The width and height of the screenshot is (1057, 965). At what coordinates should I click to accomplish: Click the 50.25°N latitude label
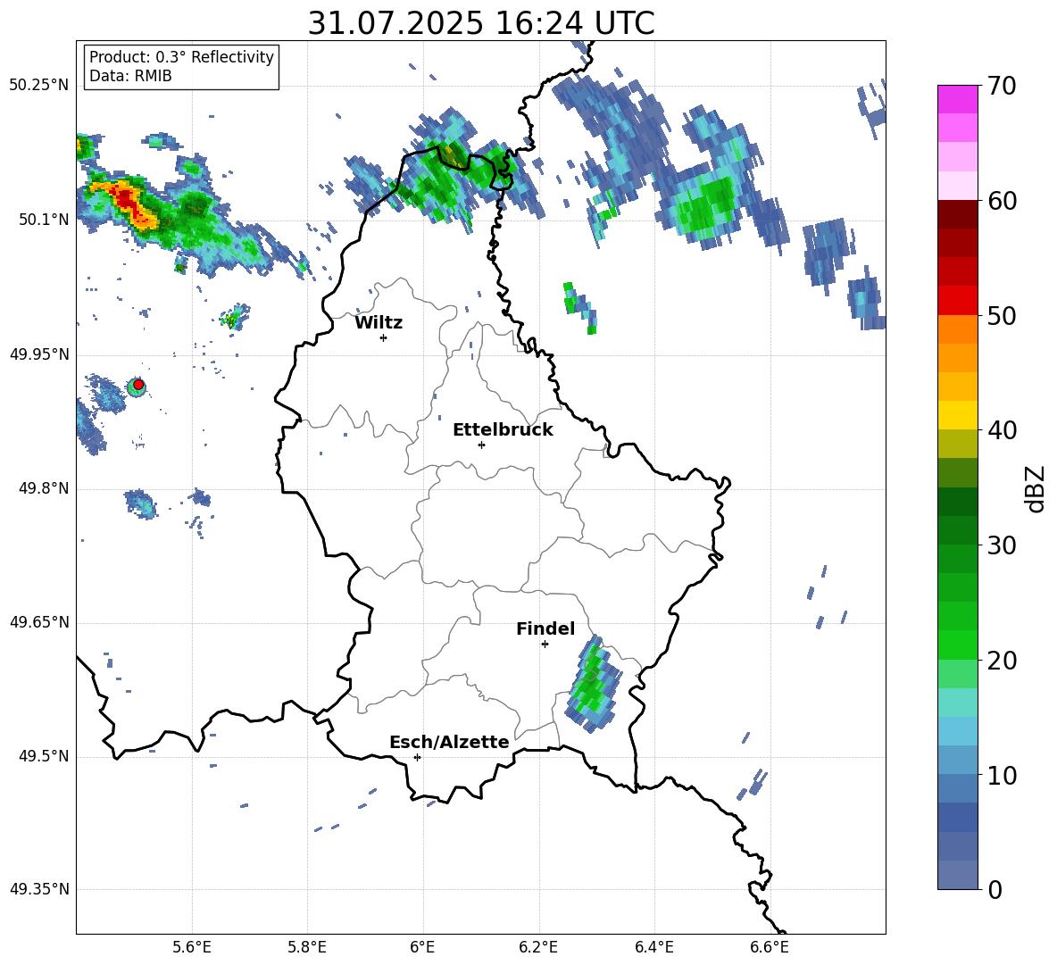point(39,86)
